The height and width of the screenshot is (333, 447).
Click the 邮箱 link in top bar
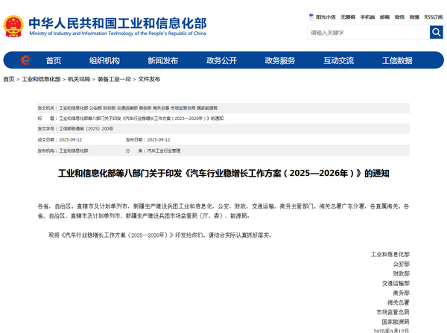[x=385, y=16]
